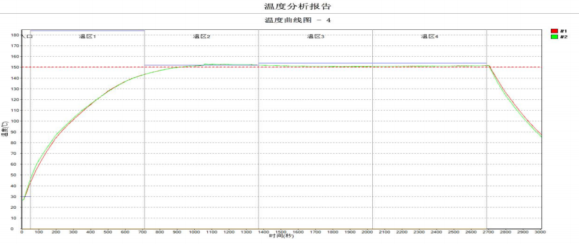
Task: Click the 温区2 zone label
Action: [201, 36]
